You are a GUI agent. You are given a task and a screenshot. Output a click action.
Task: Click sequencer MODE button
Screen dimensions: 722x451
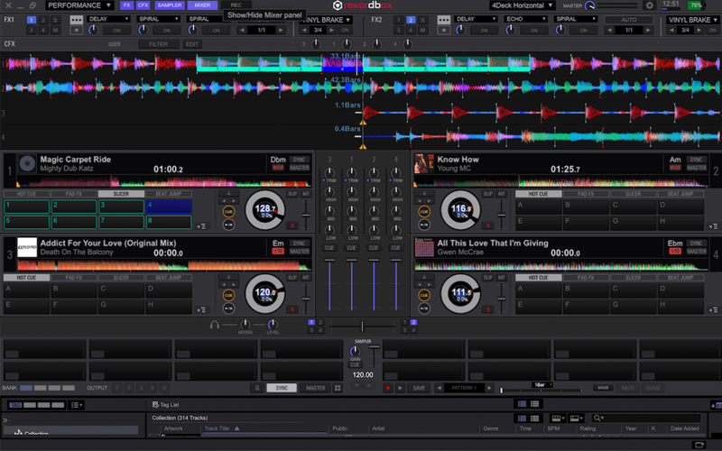click(x=603, y=388)
